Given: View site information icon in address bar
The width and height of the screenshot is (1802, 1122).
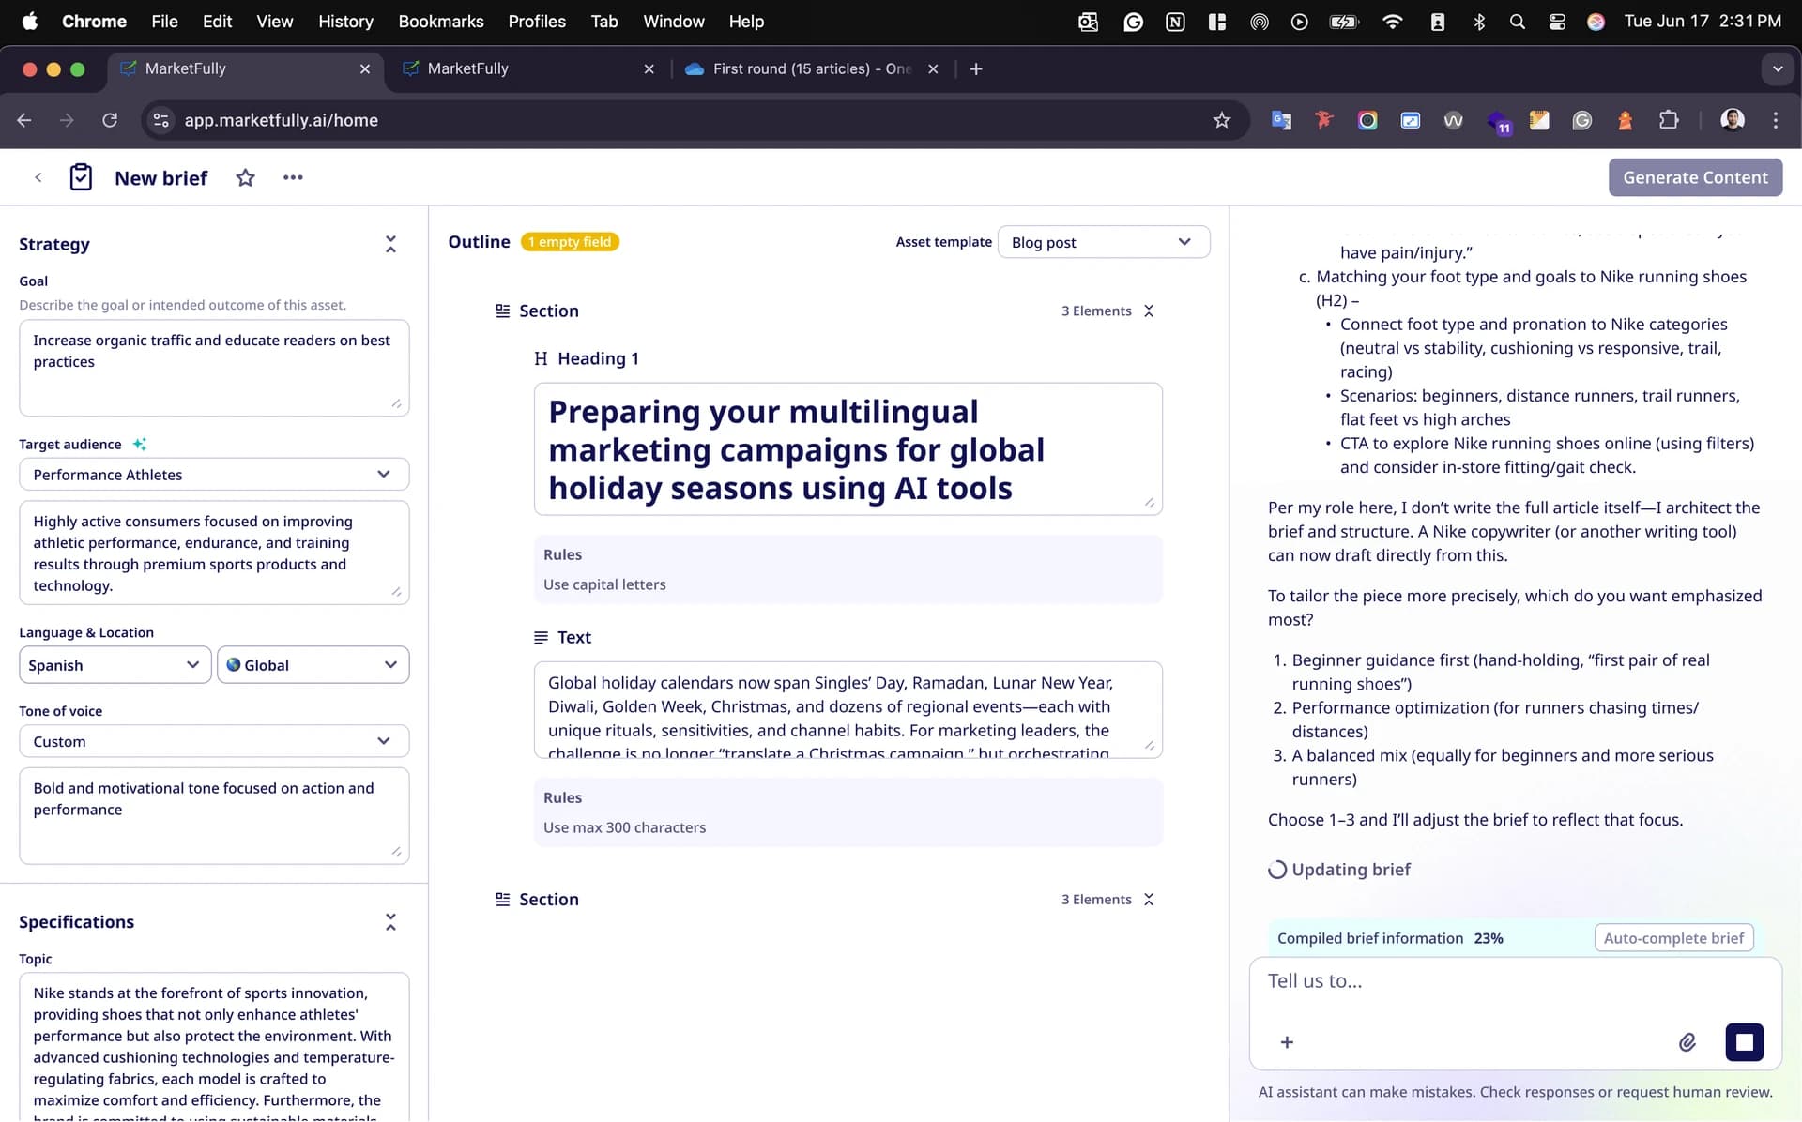Looking at the screenshot, I should [x=160, y=120].
